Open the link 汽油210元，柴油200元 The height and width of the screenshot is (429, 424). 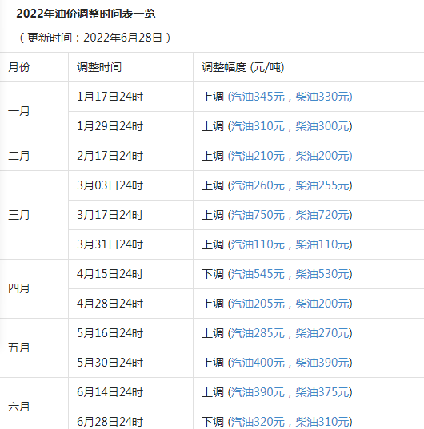click(x=290, y=156)
